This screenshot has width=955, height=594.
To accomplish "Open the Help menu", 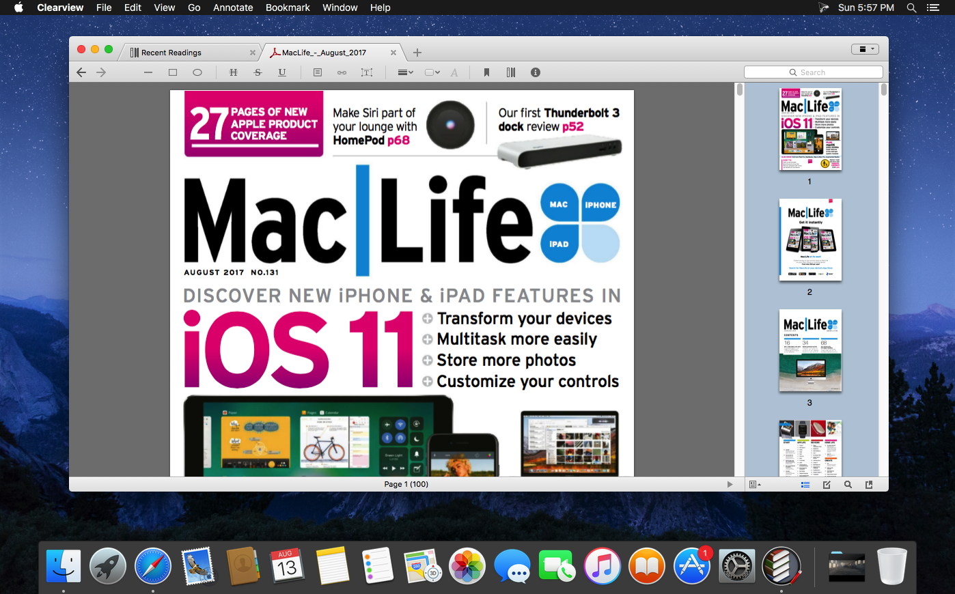I will [x=380, y=8].
